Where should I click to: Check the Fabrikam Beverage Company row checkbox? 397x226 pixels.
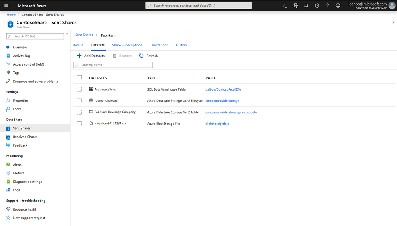pyautogui.click(x=79, y=112)
